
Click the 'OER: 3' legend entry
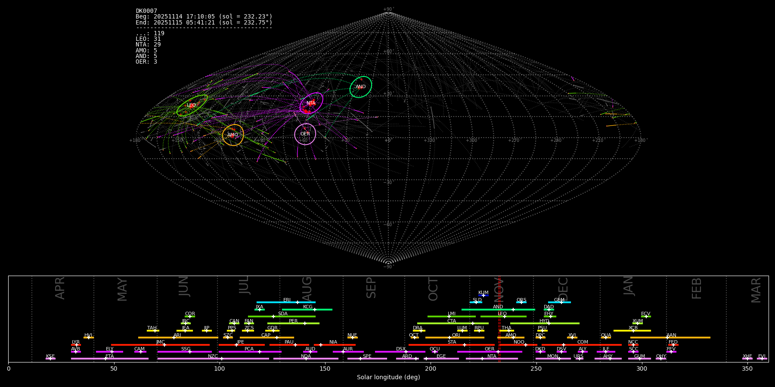(146, 62)
